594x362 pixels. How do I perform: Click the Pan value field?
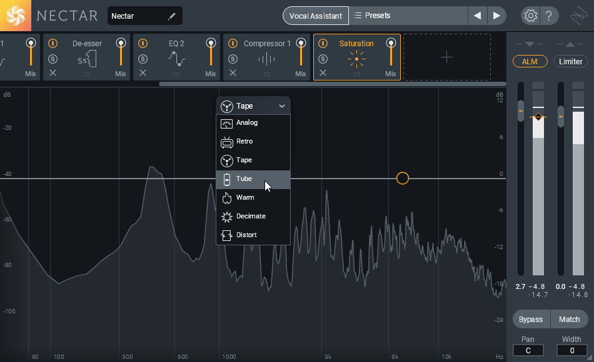tap(528, 350)
